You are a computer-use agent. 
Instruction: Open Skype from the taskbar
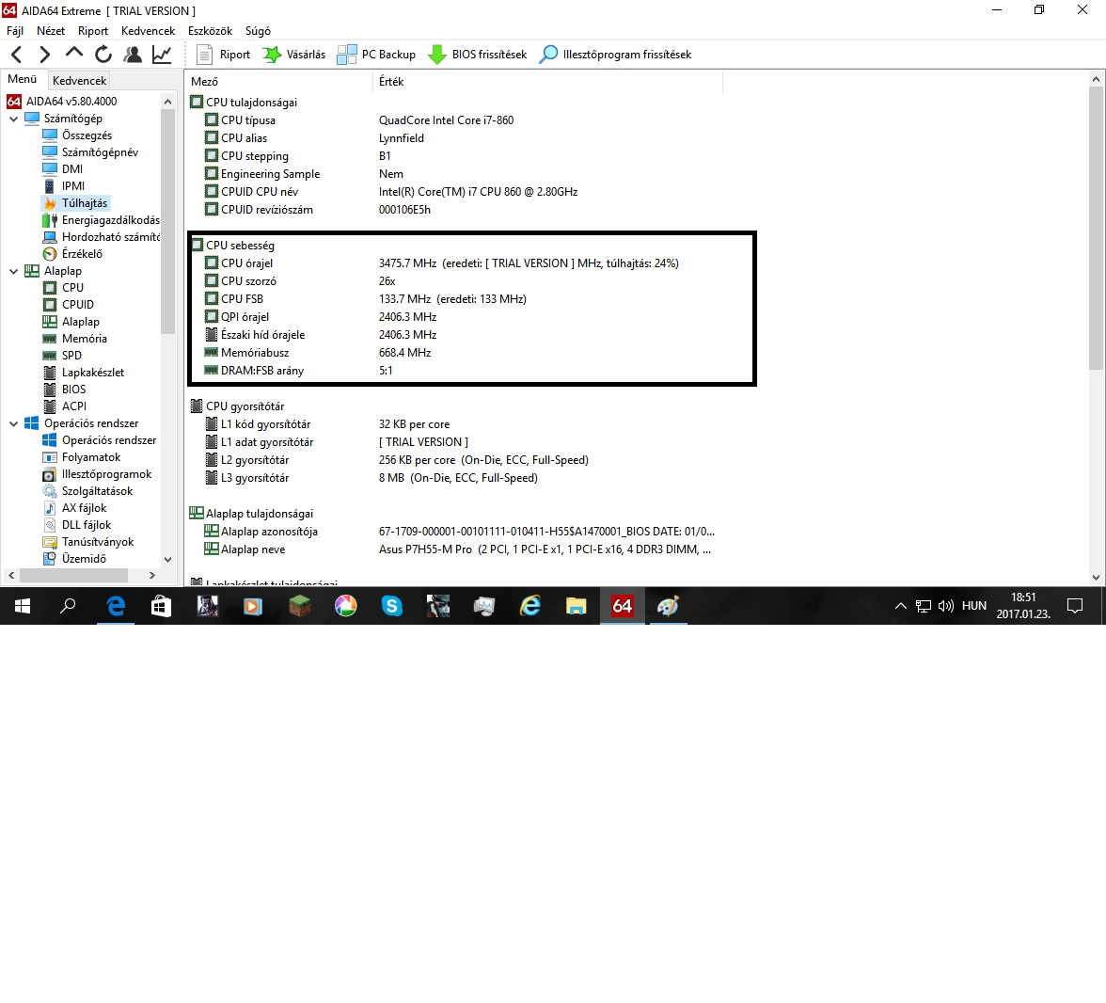[x=392, y=606]
